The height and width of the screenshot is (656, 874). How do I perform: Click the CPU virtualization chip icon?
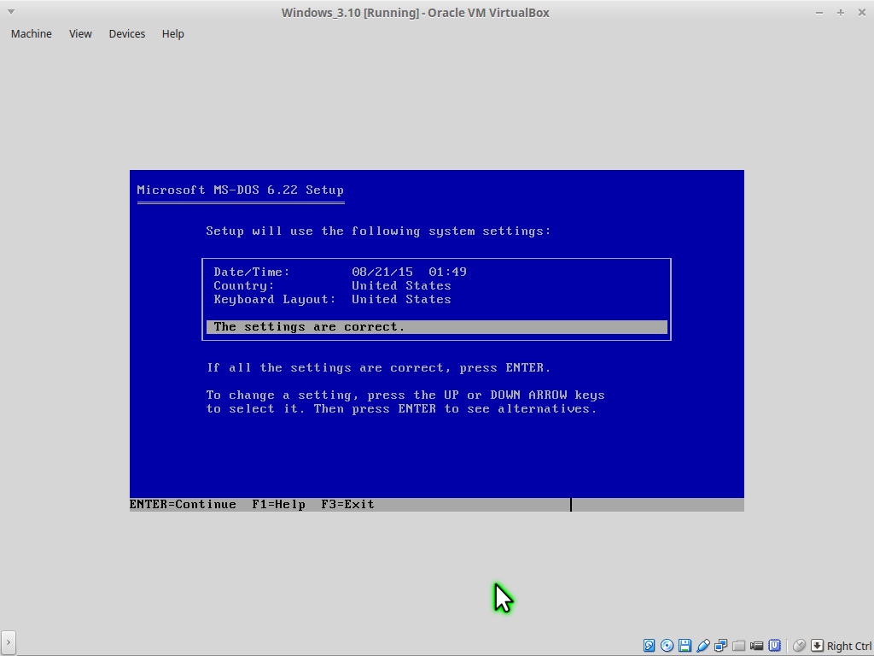[775, 646]
